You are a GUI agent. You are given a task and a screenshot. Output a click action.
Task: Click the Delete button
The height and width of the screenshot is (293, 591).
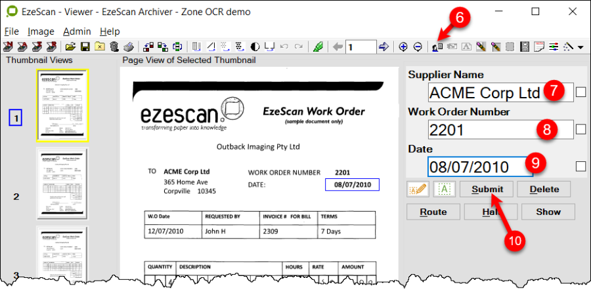544,189
